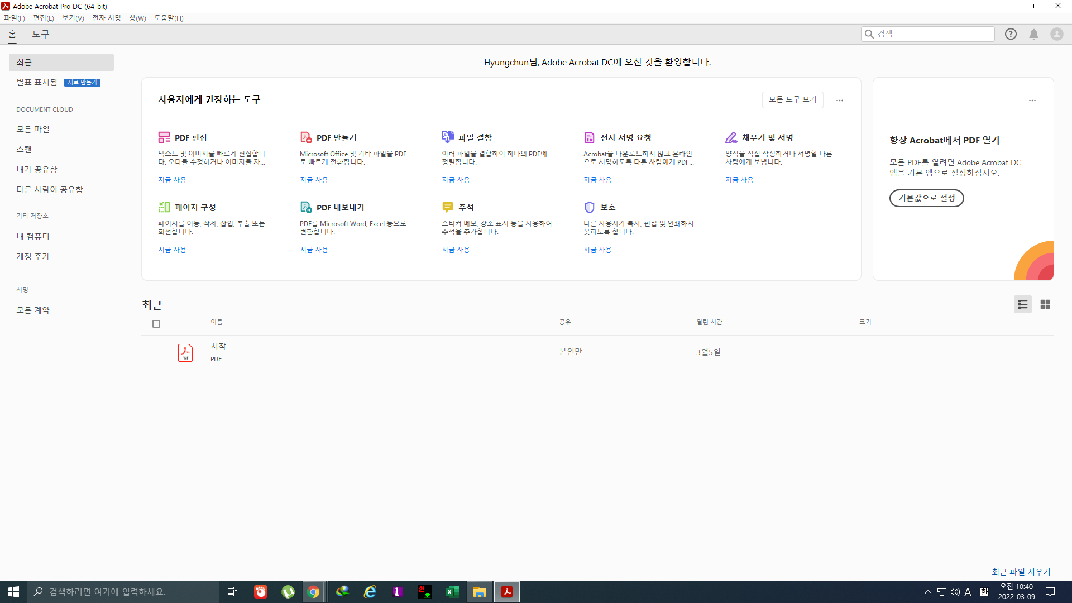Select 다른 사람이 공유함 in sidebar
Image resolution: width=1072 pixels, height=603 pixels.
coord(50,189)
